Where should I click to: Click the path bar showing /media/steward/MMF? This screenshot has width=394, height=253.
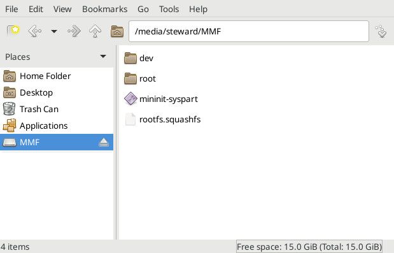pyautogui.click(x=249, y=31)
